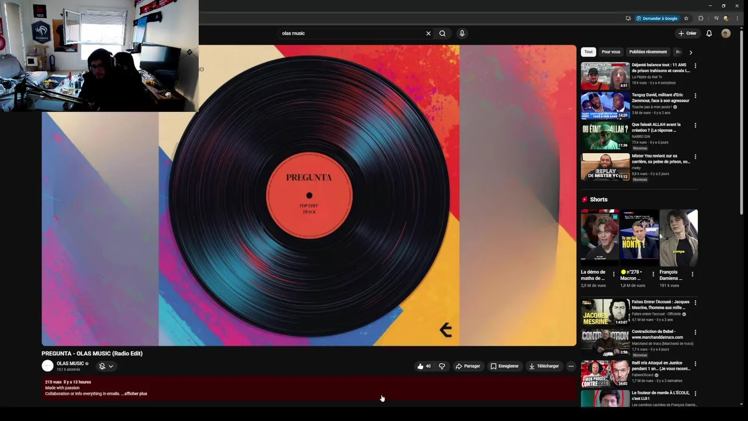Click the page vertical scrollbar
This screenshot has height=421, width=748.
tap(742, 123)
